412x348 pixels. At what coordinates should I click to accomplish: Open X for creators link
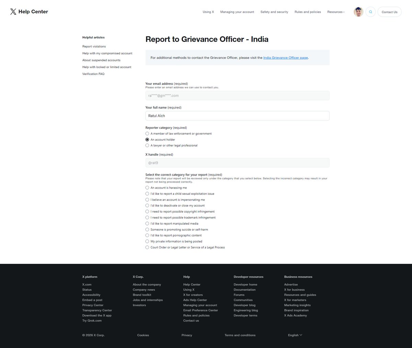pyautogui.click(x=193, y=295)
